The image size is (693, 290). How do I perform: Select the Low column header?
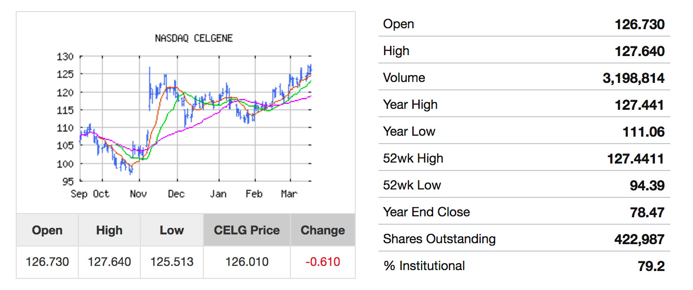pos(172,230)
